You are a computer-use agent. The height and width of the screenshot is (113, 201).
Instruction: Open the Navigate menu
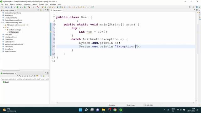[27, 4]
